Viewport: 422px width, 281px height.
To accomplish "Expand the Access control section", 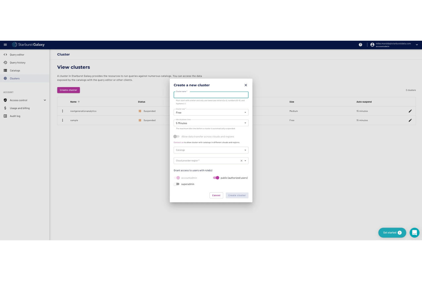I will point(25,100).
